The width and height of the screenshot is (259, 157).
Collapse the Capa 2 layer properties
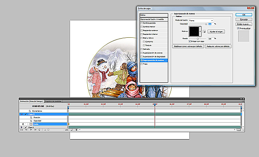(x=21, y=114)
